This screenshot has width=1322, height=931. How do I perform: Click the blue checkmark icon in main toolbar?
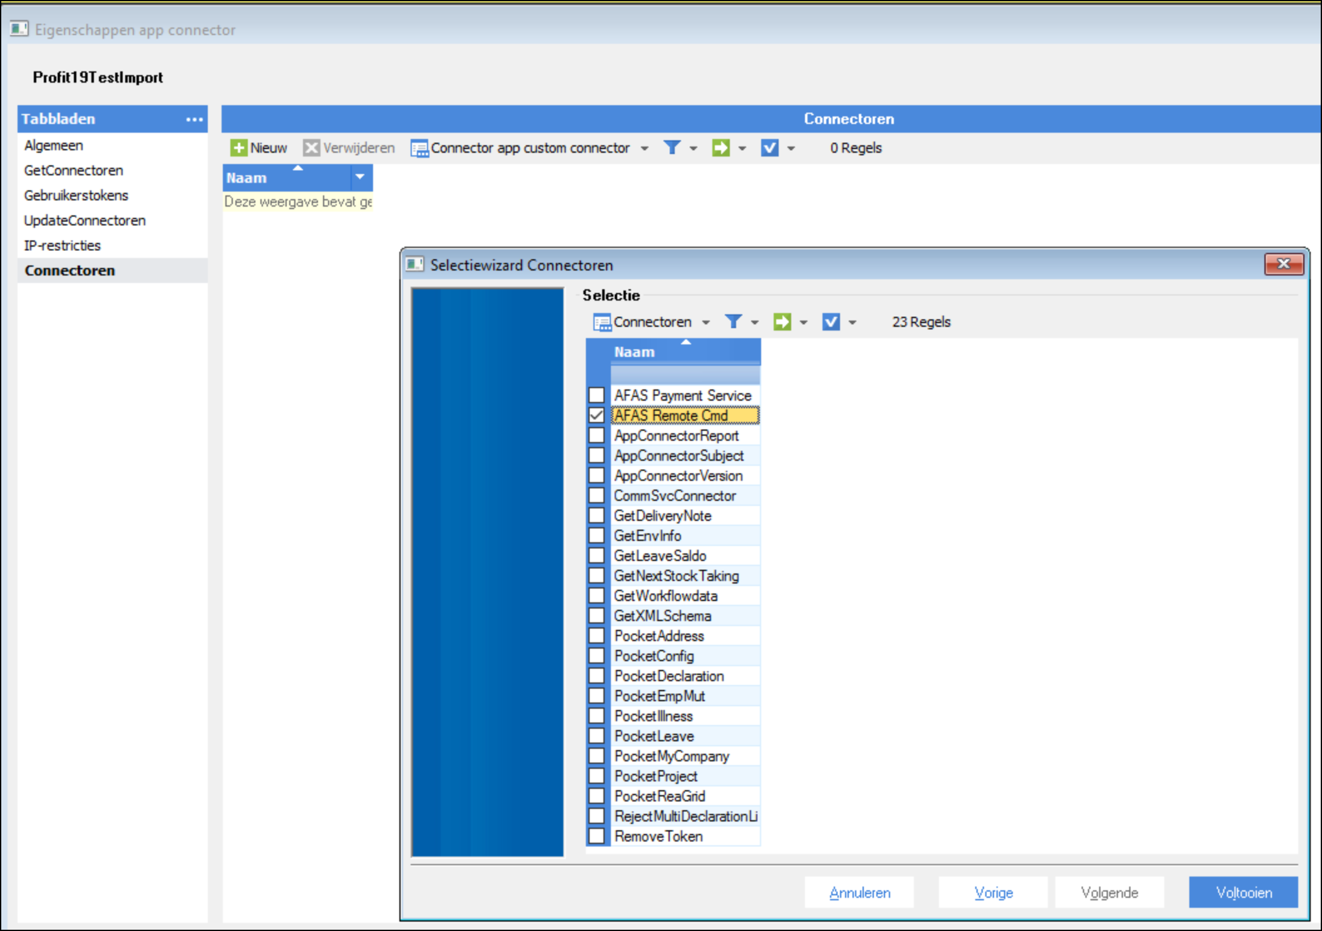(769, 148)
